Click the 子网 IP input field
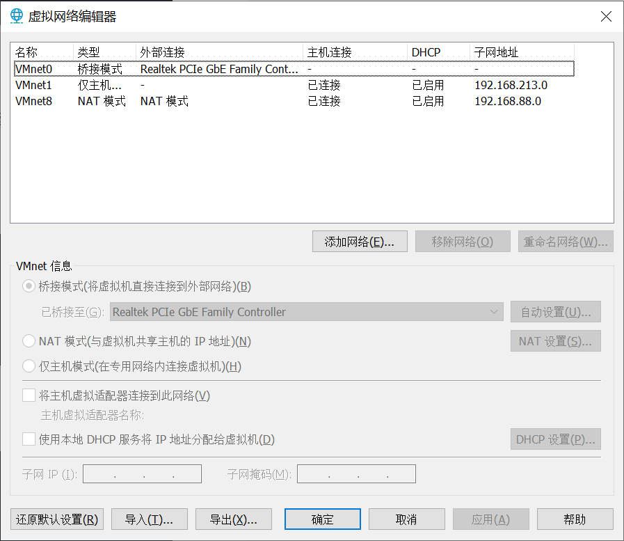624x541 pixels. click(142, 473)
